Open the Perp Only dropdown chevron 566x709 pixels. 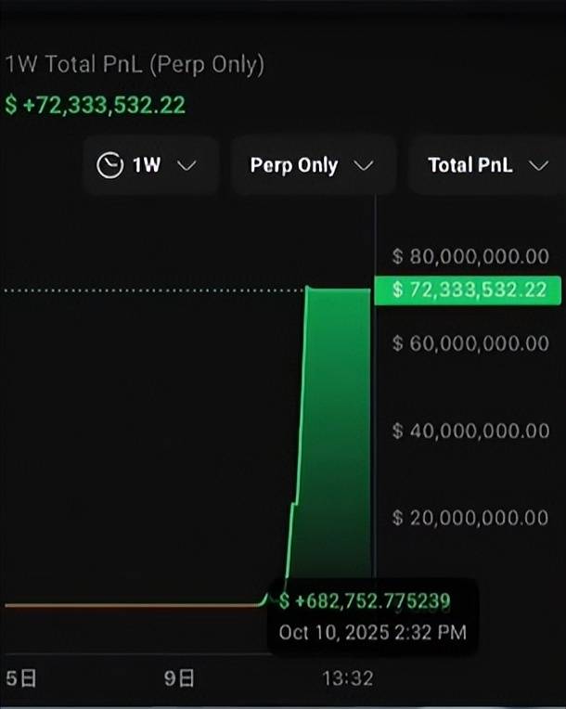pyautogui.click(x=364, y=166)
